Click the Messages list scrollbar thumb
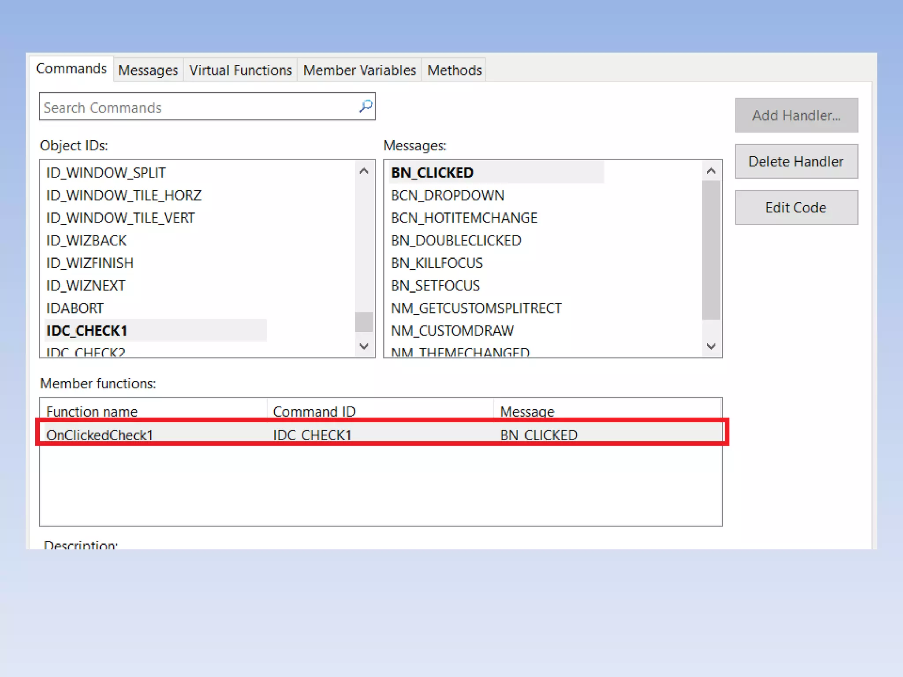The image size is (903, 677). (711, 249)
